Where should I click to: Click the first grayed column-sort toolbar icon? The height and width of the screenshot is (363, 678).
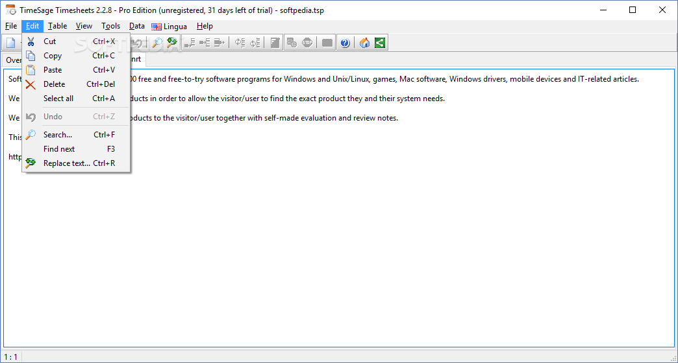click(240, 43)
